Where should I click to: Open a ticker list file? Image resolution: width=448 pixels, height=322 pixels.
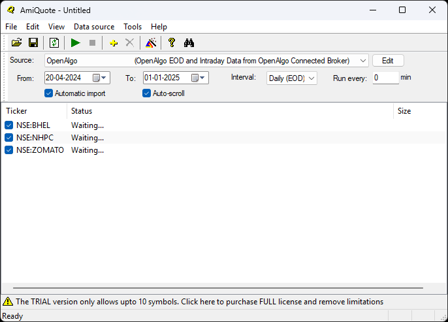click(16, 43)
